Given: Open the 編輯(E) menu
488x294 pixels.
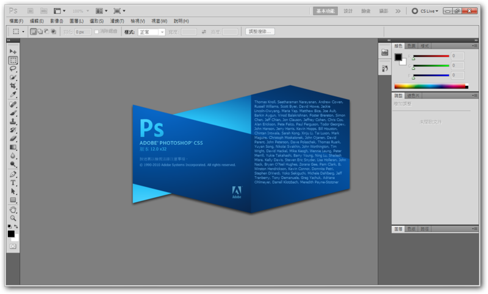Looking at the screenshot, I should click(37, 21).
